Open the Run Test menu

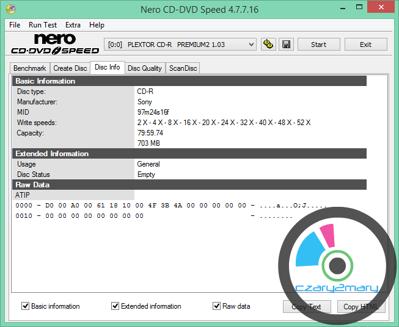pyautogui.click(x=43, y=25)
